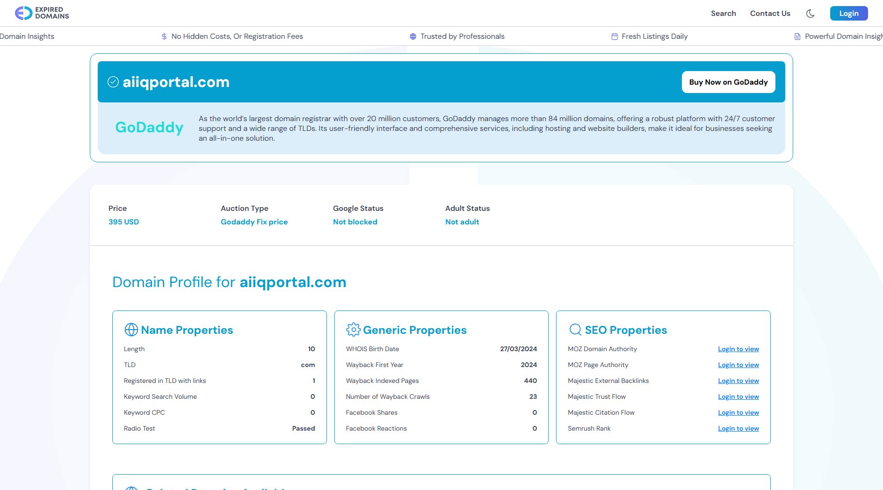Click Login to view for Majestic External Backlinks
The height and width of the screenshot is (490, 883).
(x=738, y=381)
